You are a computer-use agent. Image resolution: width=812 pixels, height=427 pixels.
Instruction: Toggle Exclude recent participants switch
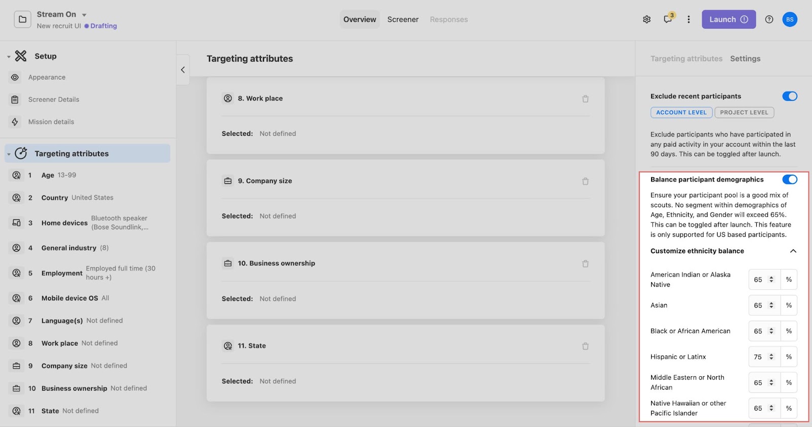point(789,96)
